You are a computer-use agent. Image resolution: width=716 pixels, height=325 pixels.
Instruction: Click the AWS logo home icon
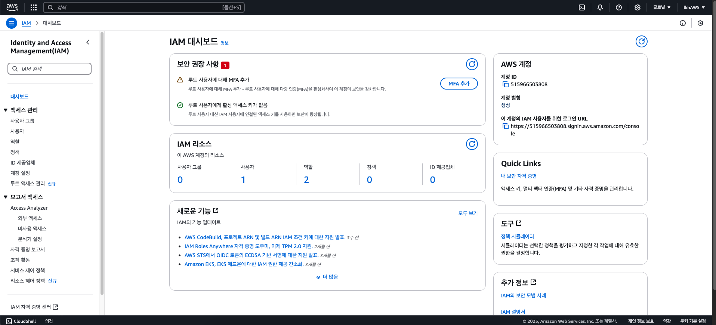(12, 7)
